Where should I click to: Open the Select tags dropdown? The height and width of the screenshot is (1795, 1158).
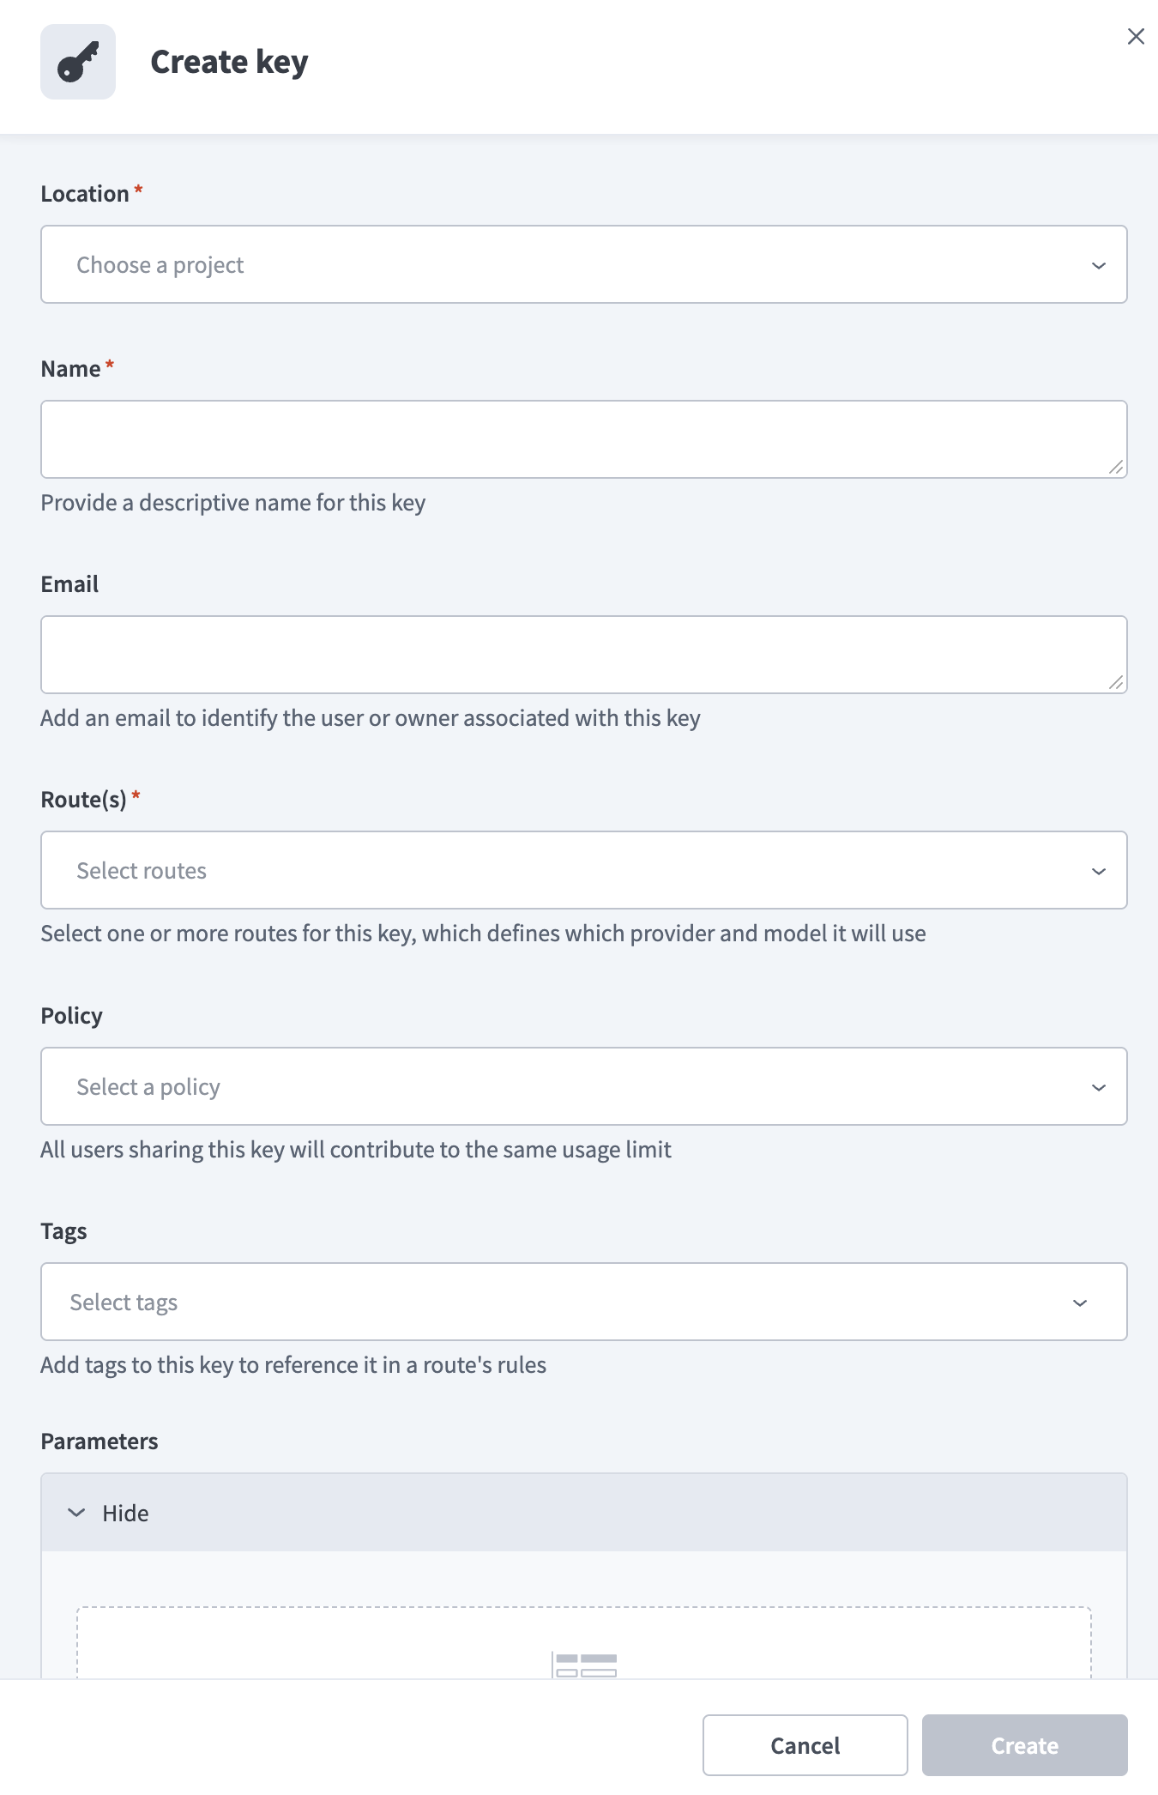point(584,1302)
